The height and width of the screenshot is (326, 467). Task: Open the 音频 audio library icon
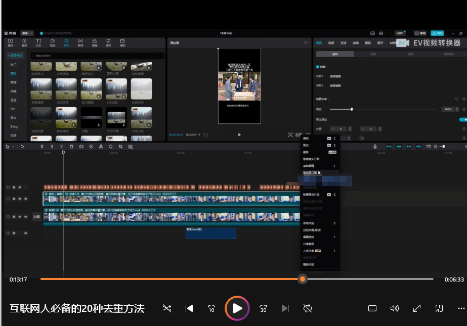[x=24, y=42]
